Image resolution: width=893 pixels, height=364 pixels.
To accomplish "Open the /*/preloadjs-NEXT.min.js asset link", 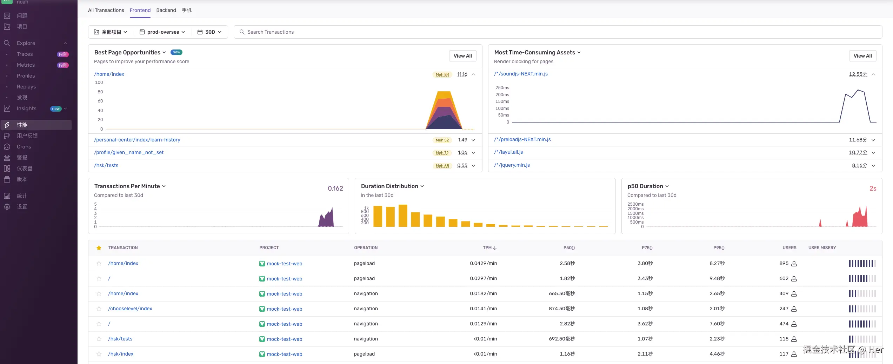I will click(522, 139).
